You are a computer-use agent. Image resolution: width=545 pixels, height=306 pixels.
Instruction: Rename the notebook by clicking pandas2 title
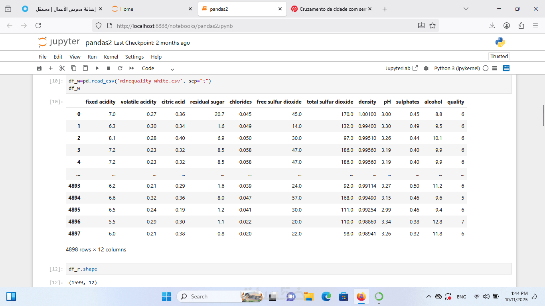[99, 43]
